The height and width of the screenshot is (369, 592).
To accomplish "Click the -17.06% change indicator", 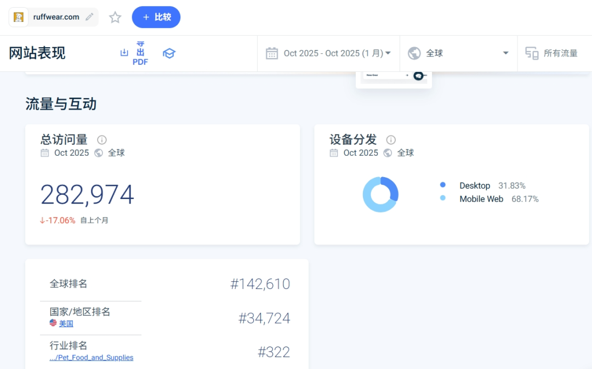I will pos(58,220).
